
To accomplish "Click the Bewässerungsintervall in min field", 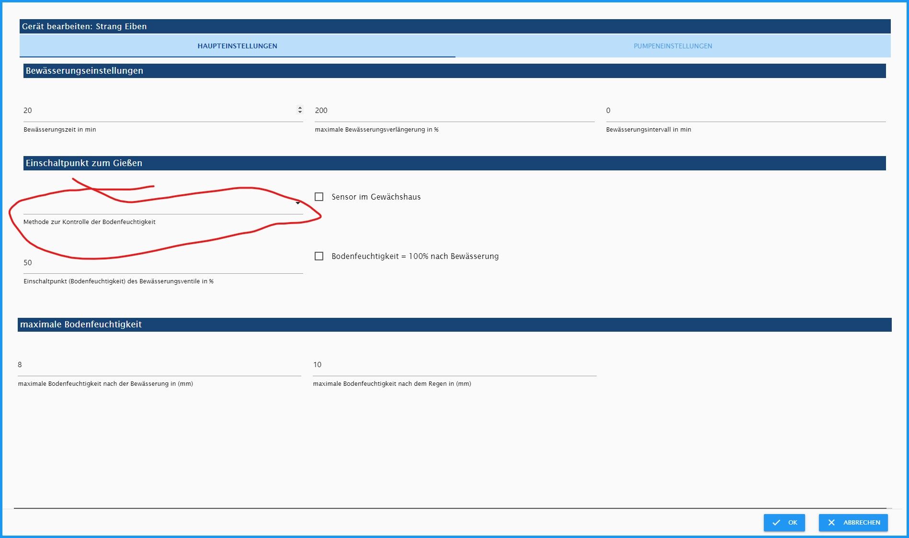I will tap(746, 111).
